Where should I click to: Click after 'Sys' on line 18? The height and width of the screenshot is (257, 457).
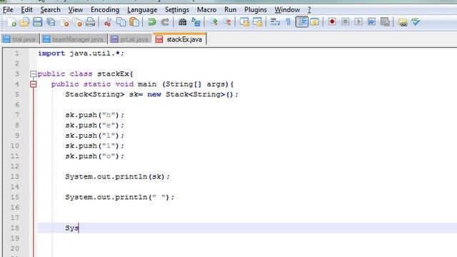[x=79, y=228]
